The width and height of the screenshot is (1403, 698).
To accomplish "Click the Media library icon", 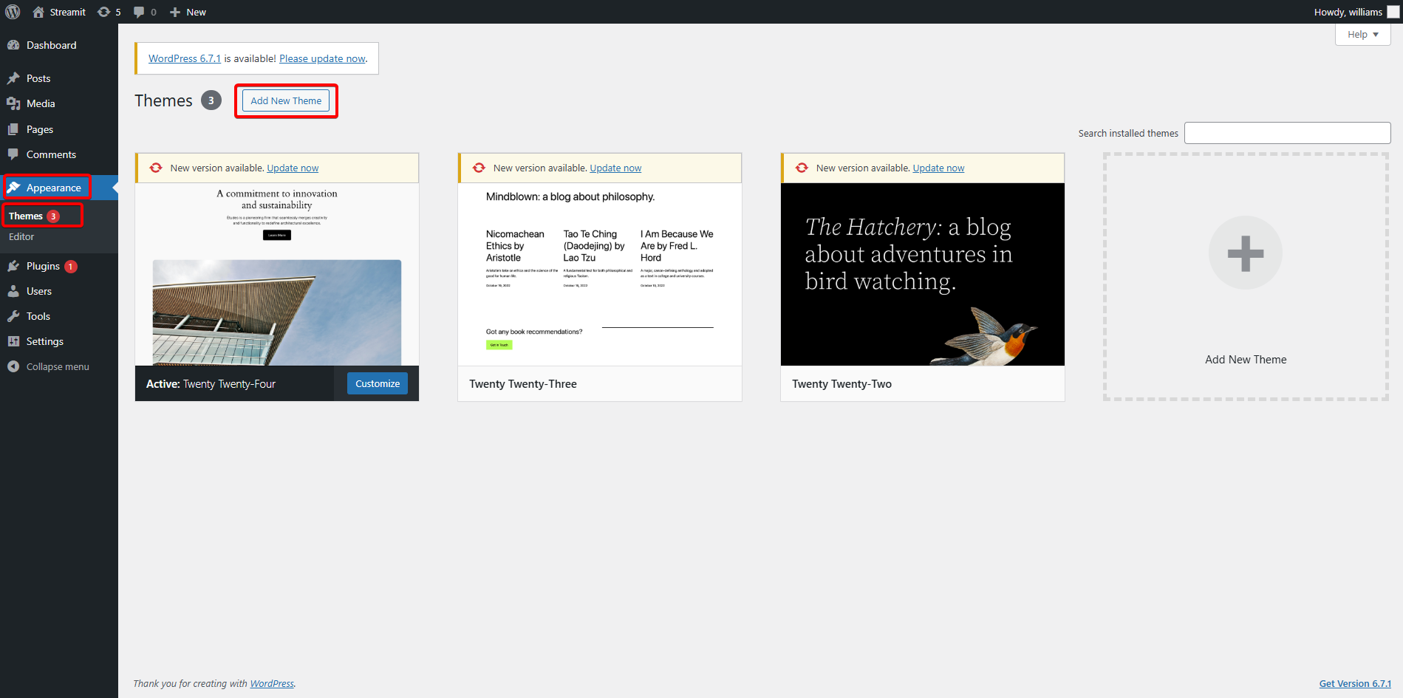I will [13, 103].
